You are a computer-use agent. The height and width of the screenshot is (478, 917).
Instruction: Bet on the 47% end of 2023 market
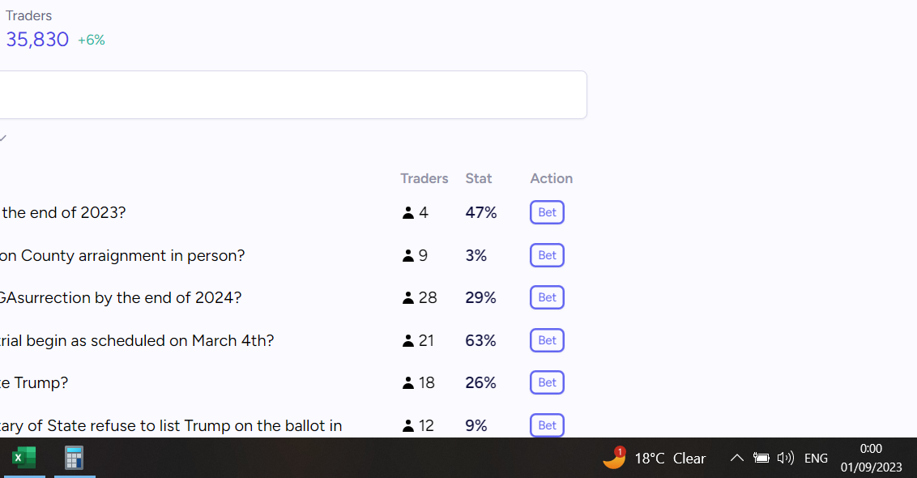(547, 212)
